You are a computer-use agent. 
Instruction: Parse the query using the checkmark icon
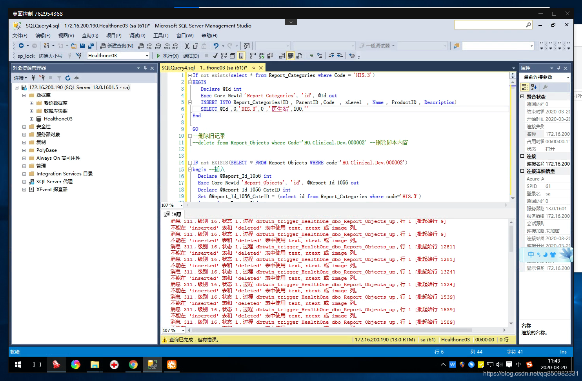pyautogui.click(x=215, y=55)
